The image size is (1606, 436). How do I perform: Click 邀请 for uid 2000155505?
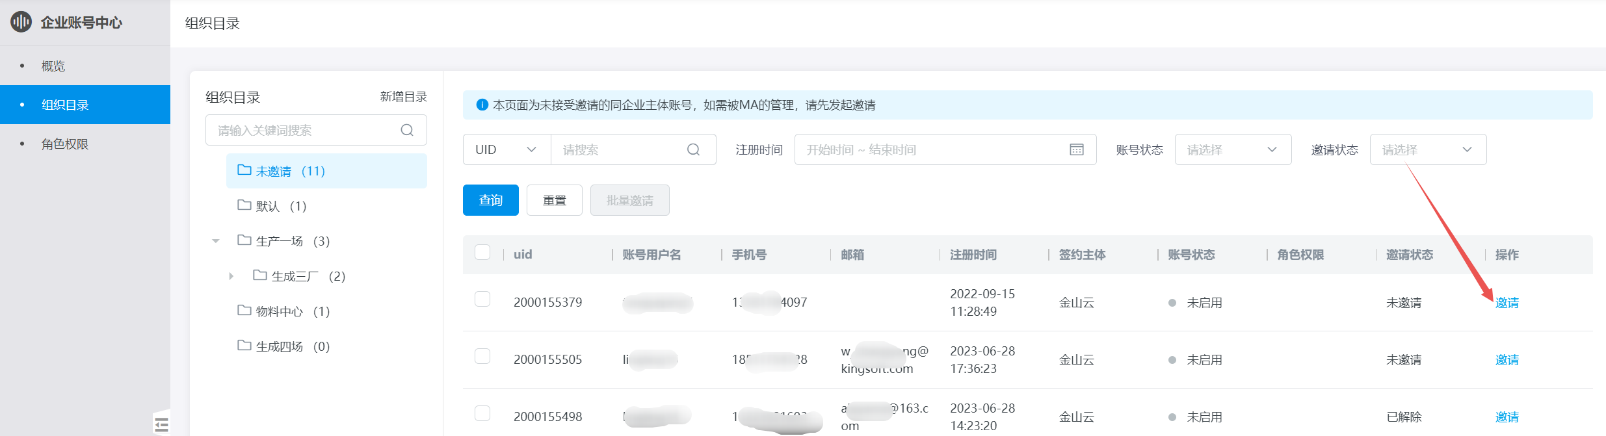pos(1507,359)
